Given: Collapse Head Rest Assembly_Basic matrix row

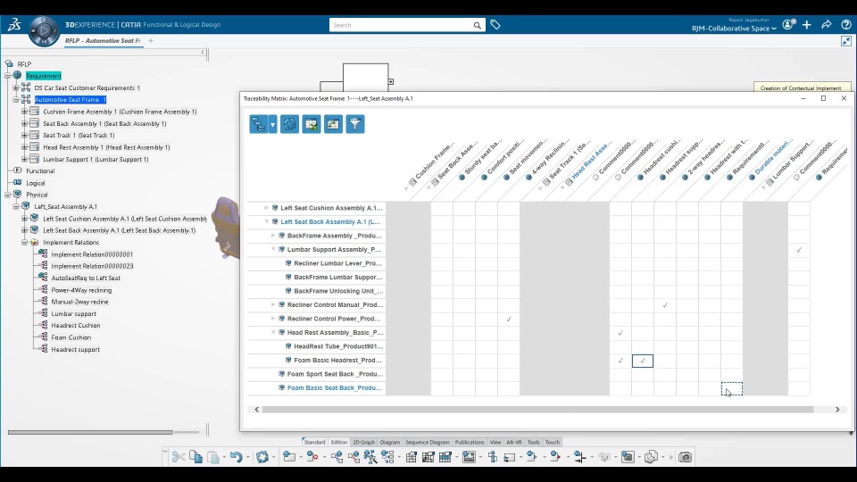Looking at the screenshot, I should pos(273,332).
